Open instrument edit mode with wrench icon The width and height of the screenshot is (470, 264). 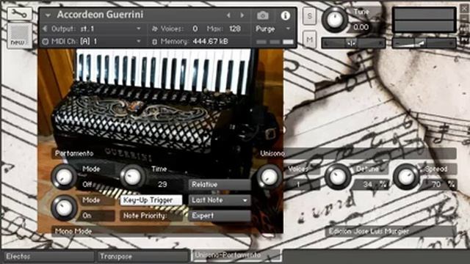(19, 14)
